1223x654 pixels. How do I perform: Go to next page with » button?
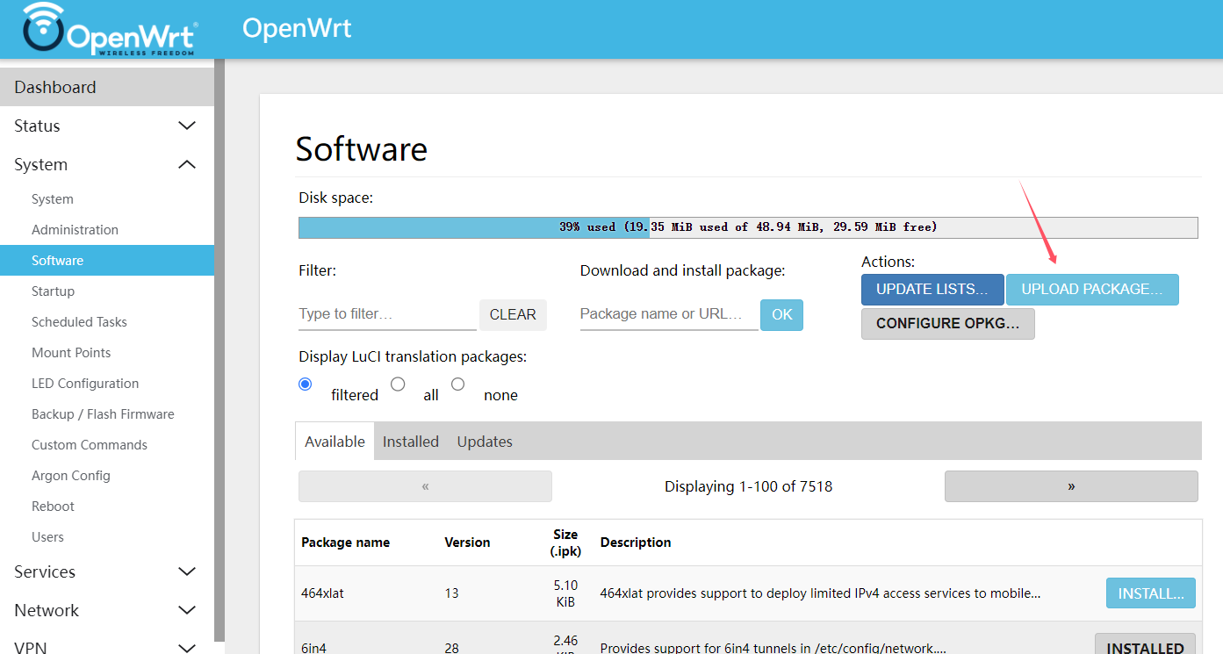click(1071, 486)
